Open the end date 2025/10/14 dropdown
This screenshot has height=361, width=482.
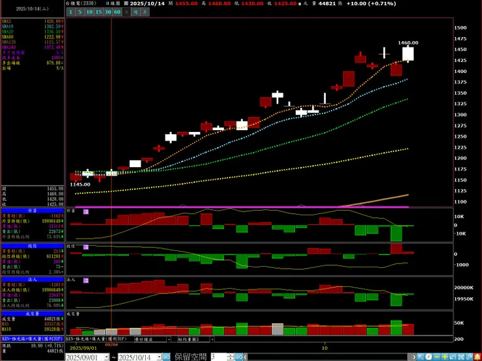pos(159,357)
